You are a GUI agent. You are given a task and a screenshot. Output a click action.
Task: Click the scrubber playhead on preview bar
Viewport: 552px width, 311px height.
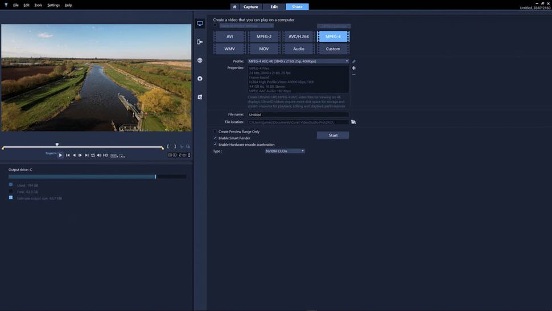(x=57, y=145)
